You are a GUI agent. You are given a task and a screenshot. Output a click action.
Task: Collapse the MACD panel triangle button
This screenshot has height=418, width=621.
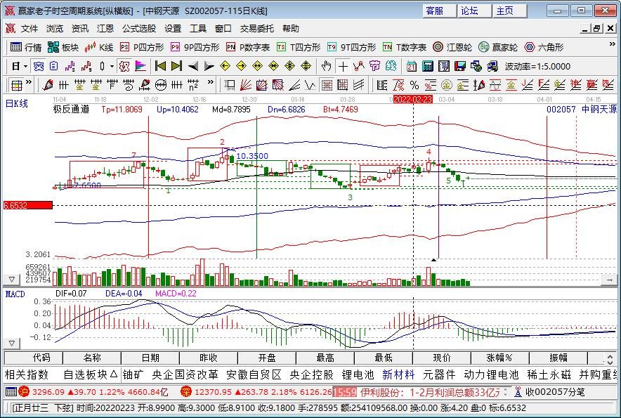point(11,343)
